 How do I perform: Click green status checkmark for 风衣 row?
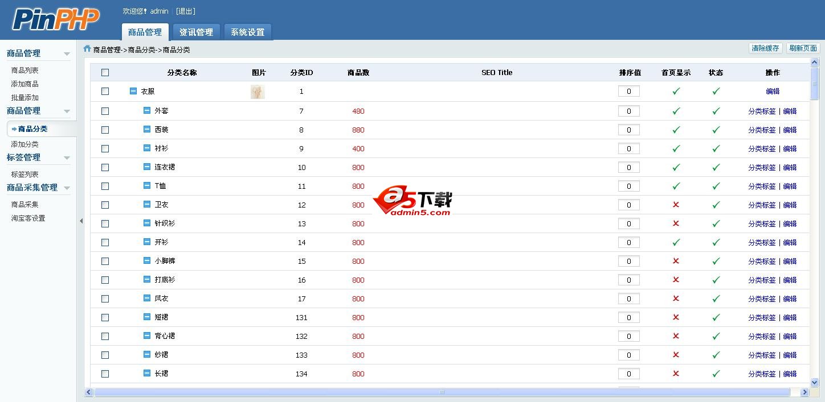tap(716, 299)
